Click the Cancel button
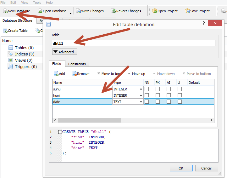This screenshot has width=227, height=178. [x=207, y=168]
